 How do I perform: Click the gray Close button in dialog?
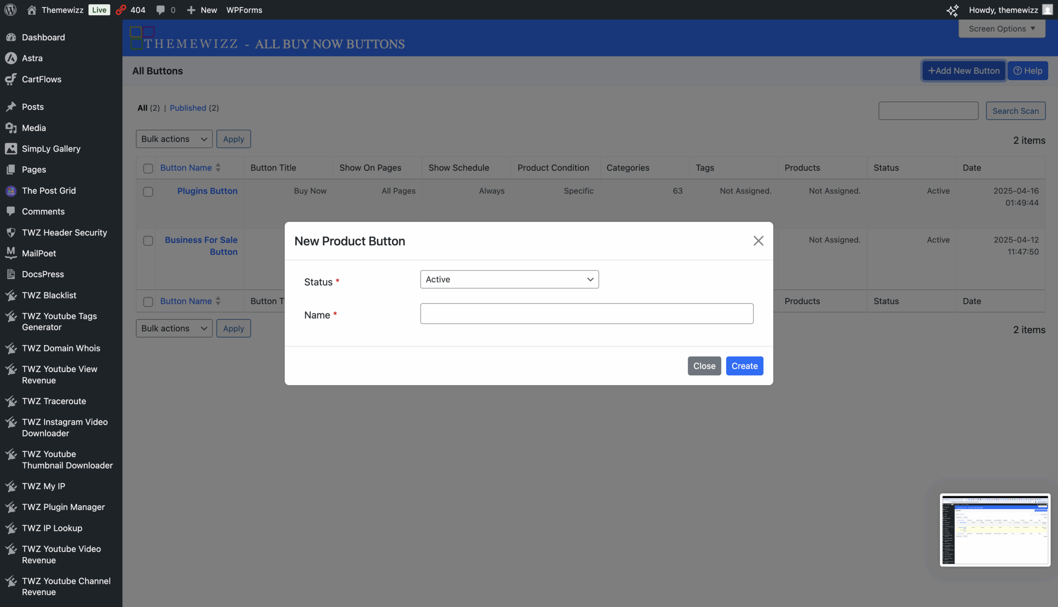(x=704, y=365)
